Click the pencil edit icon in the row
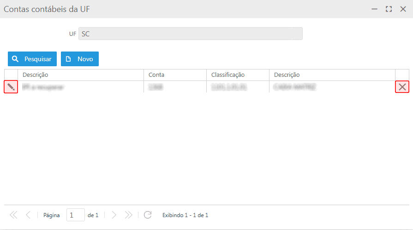 11,87
